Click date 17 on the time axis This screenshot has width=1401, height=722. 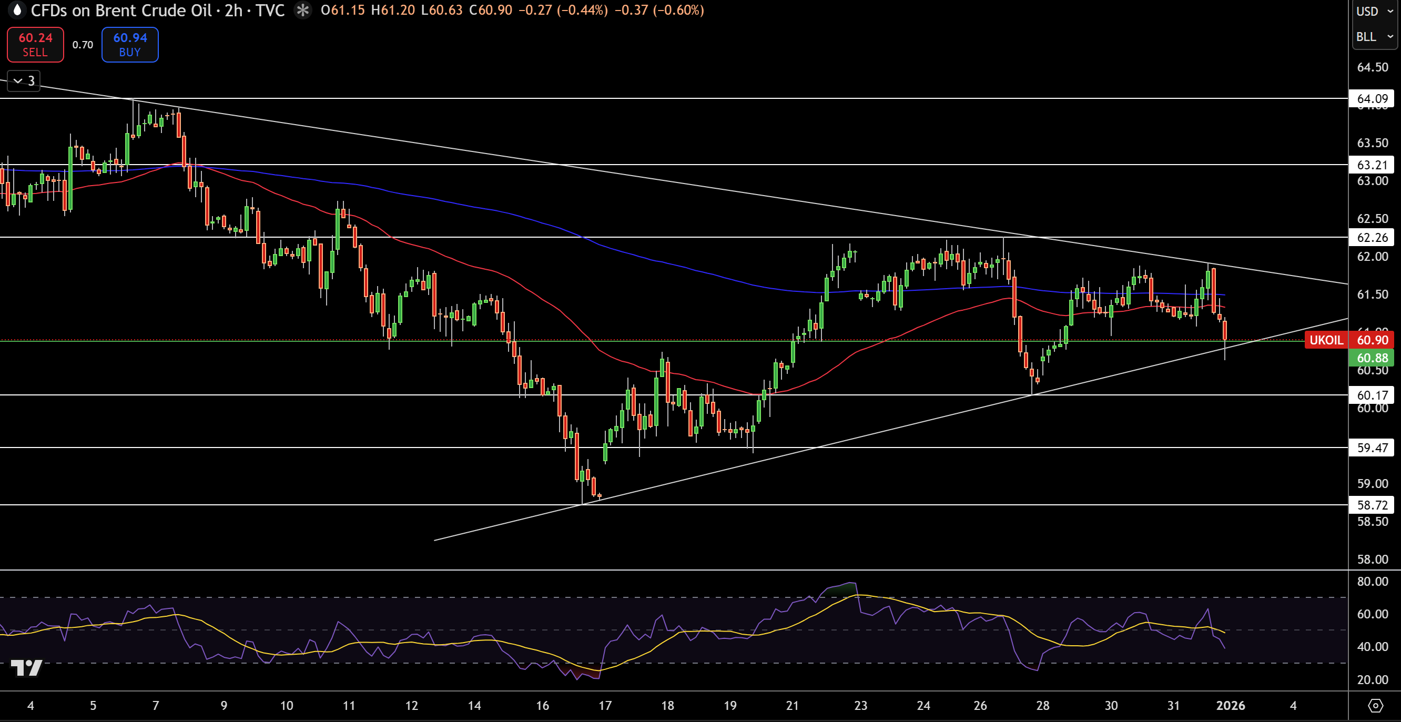click(x=605, y=706)
